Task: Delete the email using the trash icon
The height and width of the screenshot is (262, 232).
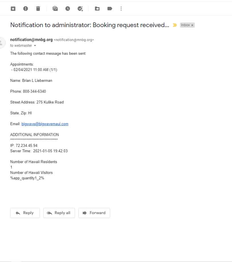Action: [x=38, y=9]
